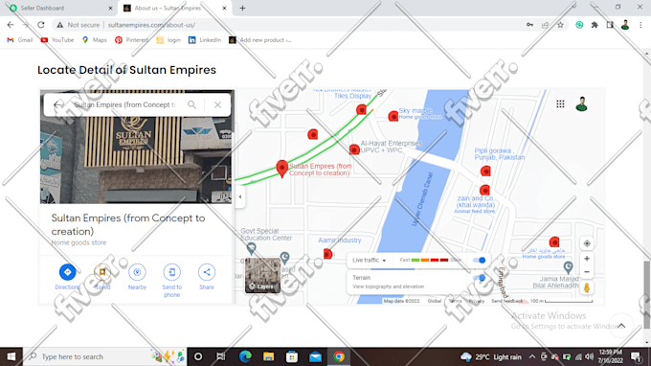The image size is (651, 366).
Task: Clear the maps search with the X
Action: tap(217, 104)
